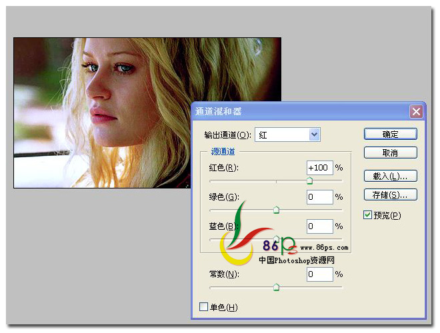Viewport: 440px width, 333px height.
Task: Close the 通道混和器 dialog
Action: 416,112
